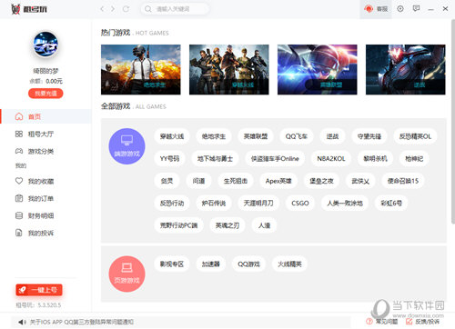Click inside the search keyword field
Screen dimensions: 455x329
pyautogui.click(x=175, y=9)
